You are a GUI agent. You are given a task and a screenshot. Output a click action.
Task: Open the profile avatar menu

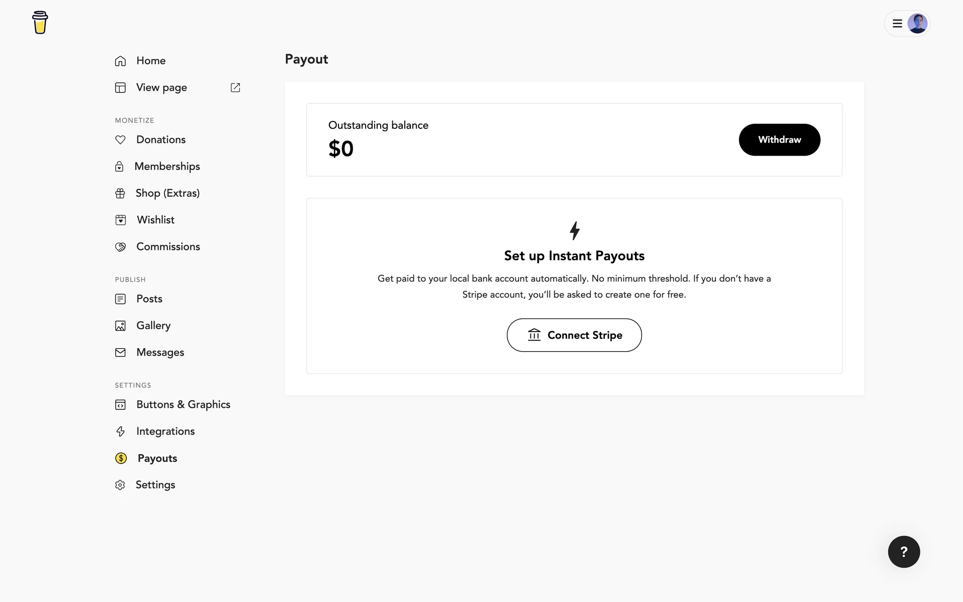click(x=917, y=24)
